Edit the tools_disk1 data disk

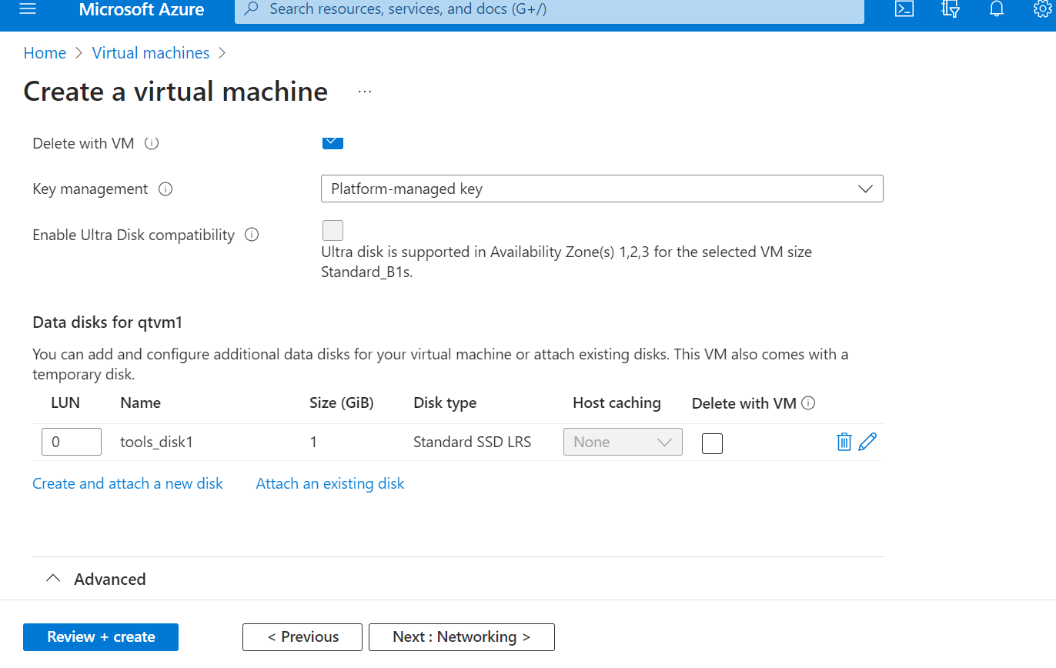pos(867,442)
